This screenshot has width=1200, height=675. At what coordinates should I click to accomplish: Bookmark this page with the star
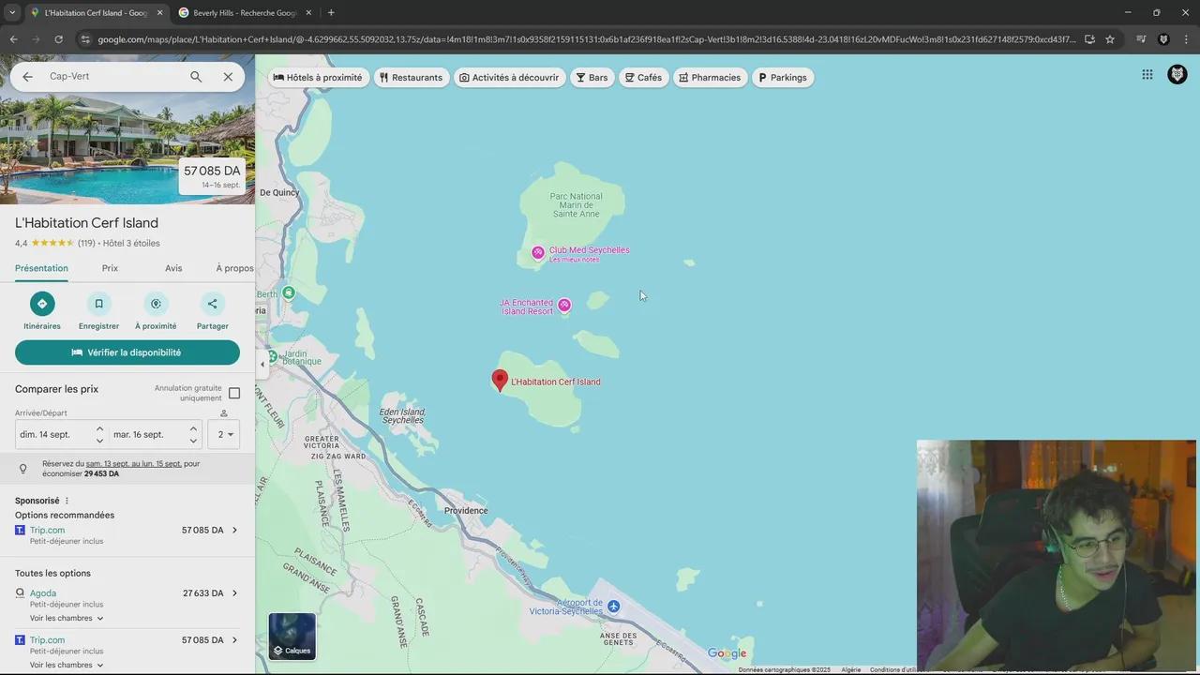coord(1110,39)
